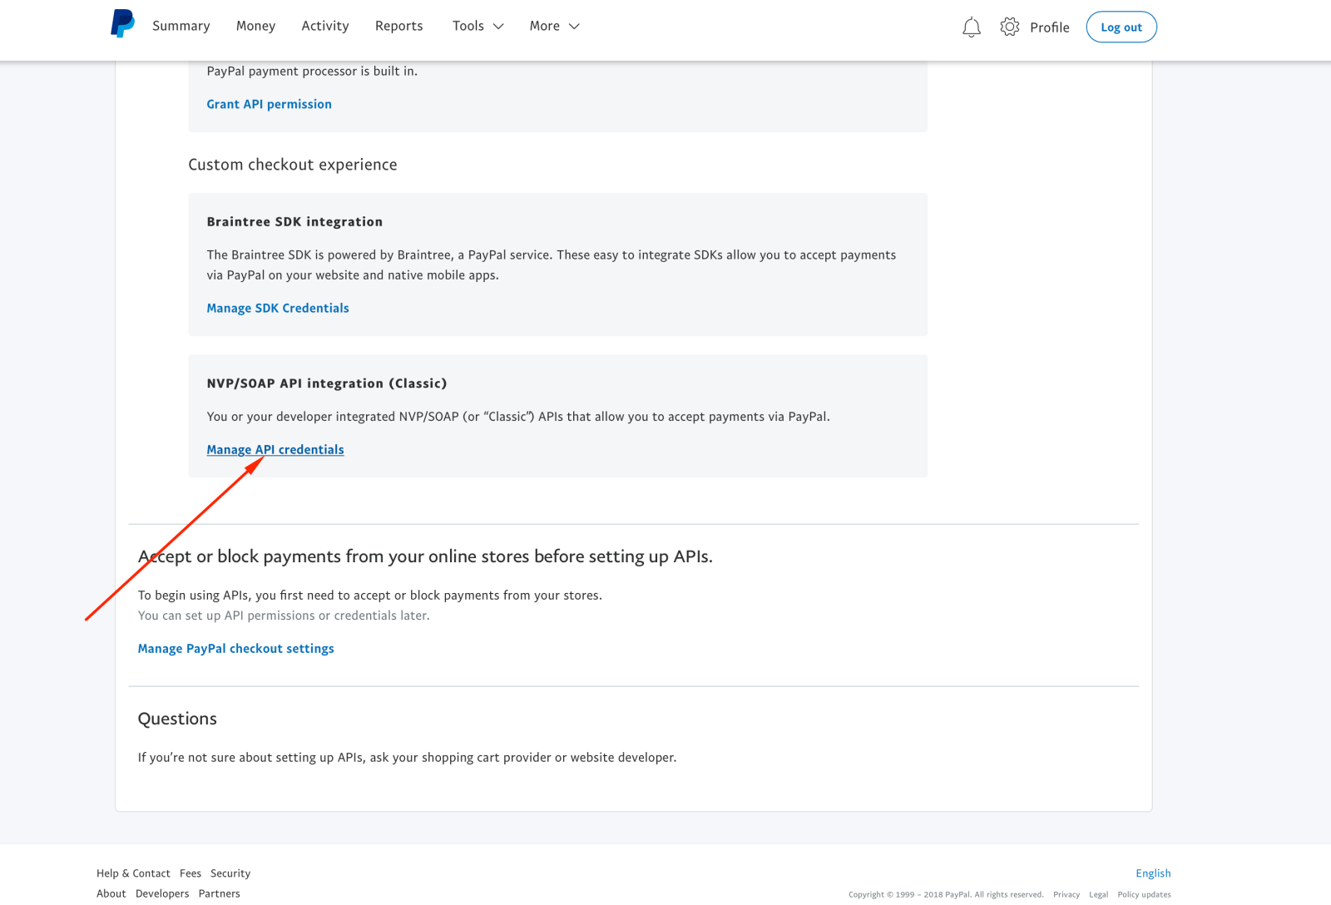This screenshot has width=1331, height=905.
Task: Click Manage API credentials link
Action: pos(275,449)
